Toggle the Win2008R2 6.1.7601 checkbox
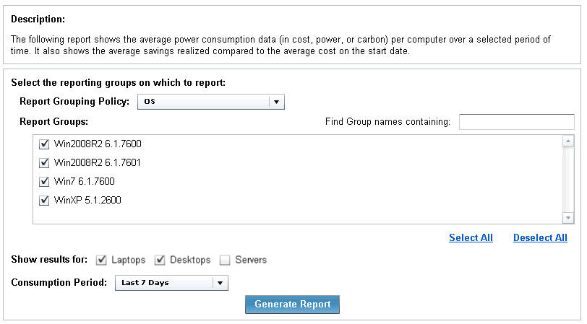 point(45,163)
